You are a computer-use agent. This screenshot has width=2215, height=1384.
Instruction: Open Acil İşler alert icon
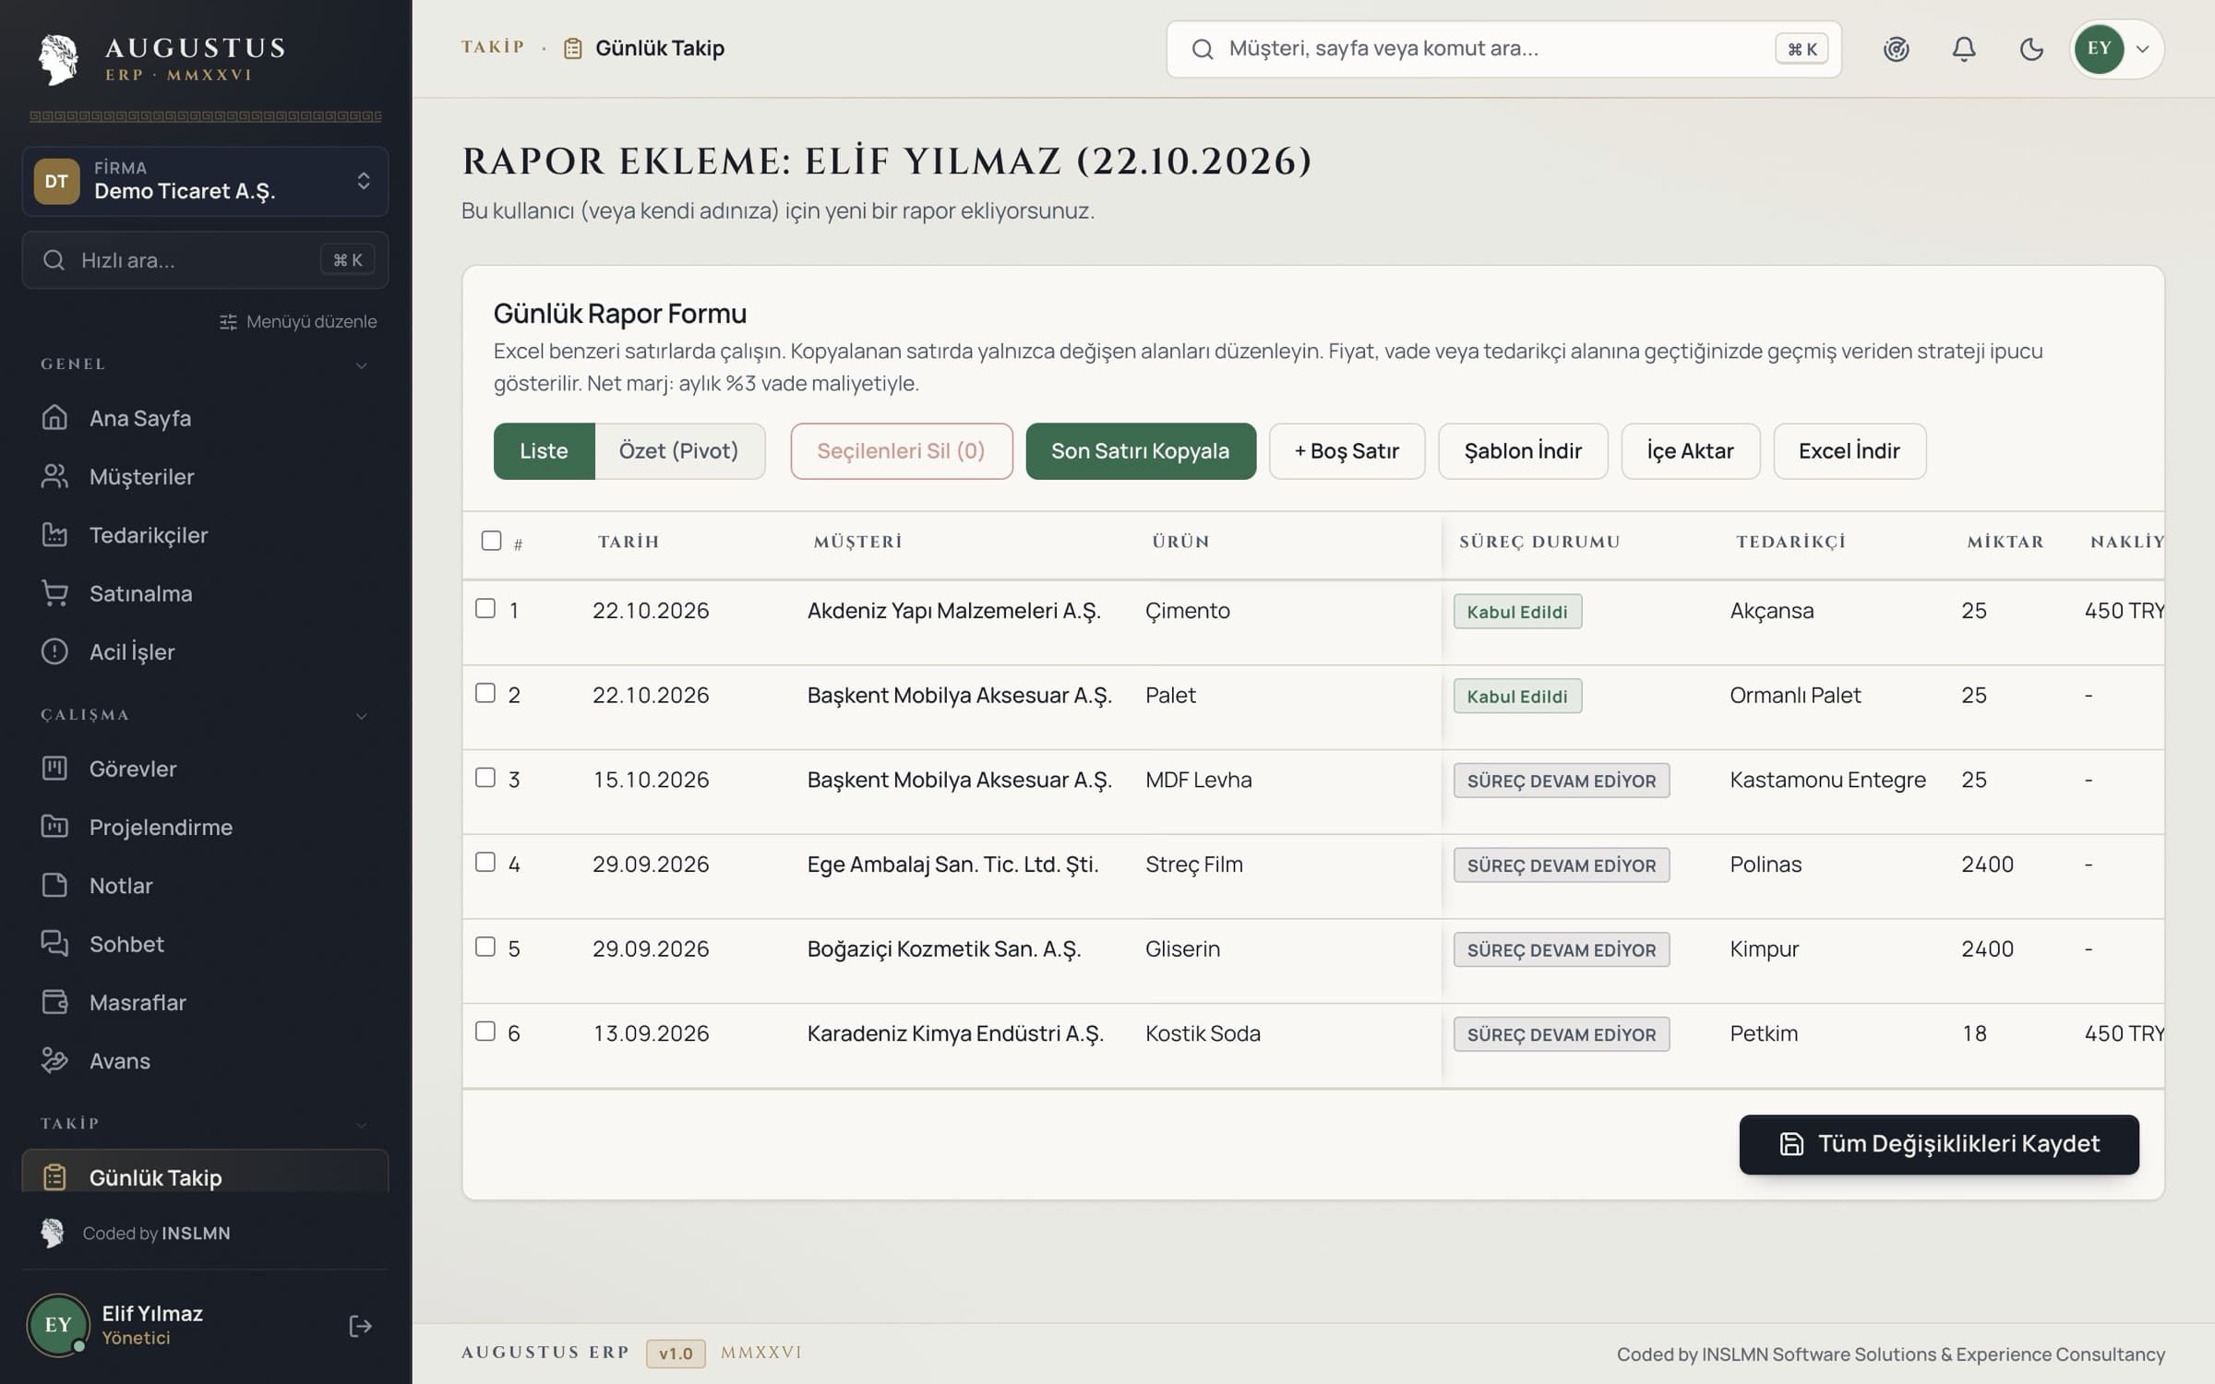(54, 651)
